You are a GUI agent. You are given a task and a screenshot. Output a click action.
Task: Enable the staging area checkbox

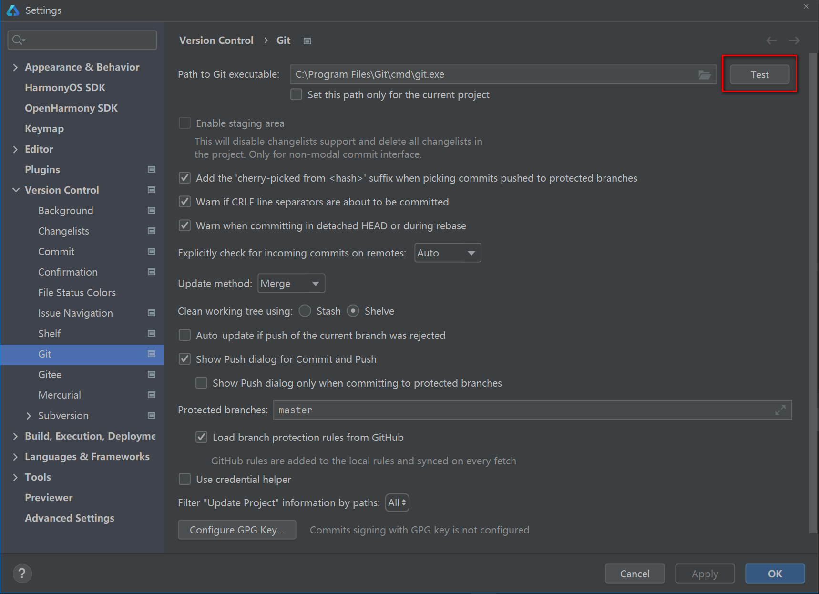[x=184, y=123]
